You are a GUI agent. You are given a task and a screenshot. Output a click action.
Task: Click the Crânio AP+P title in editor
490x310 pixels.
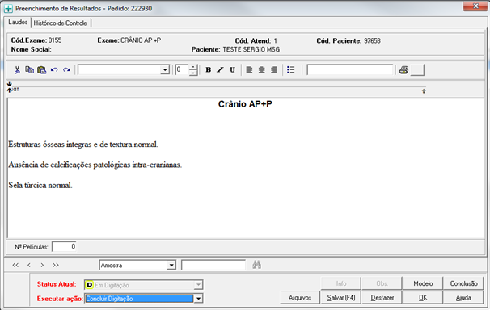245,104
